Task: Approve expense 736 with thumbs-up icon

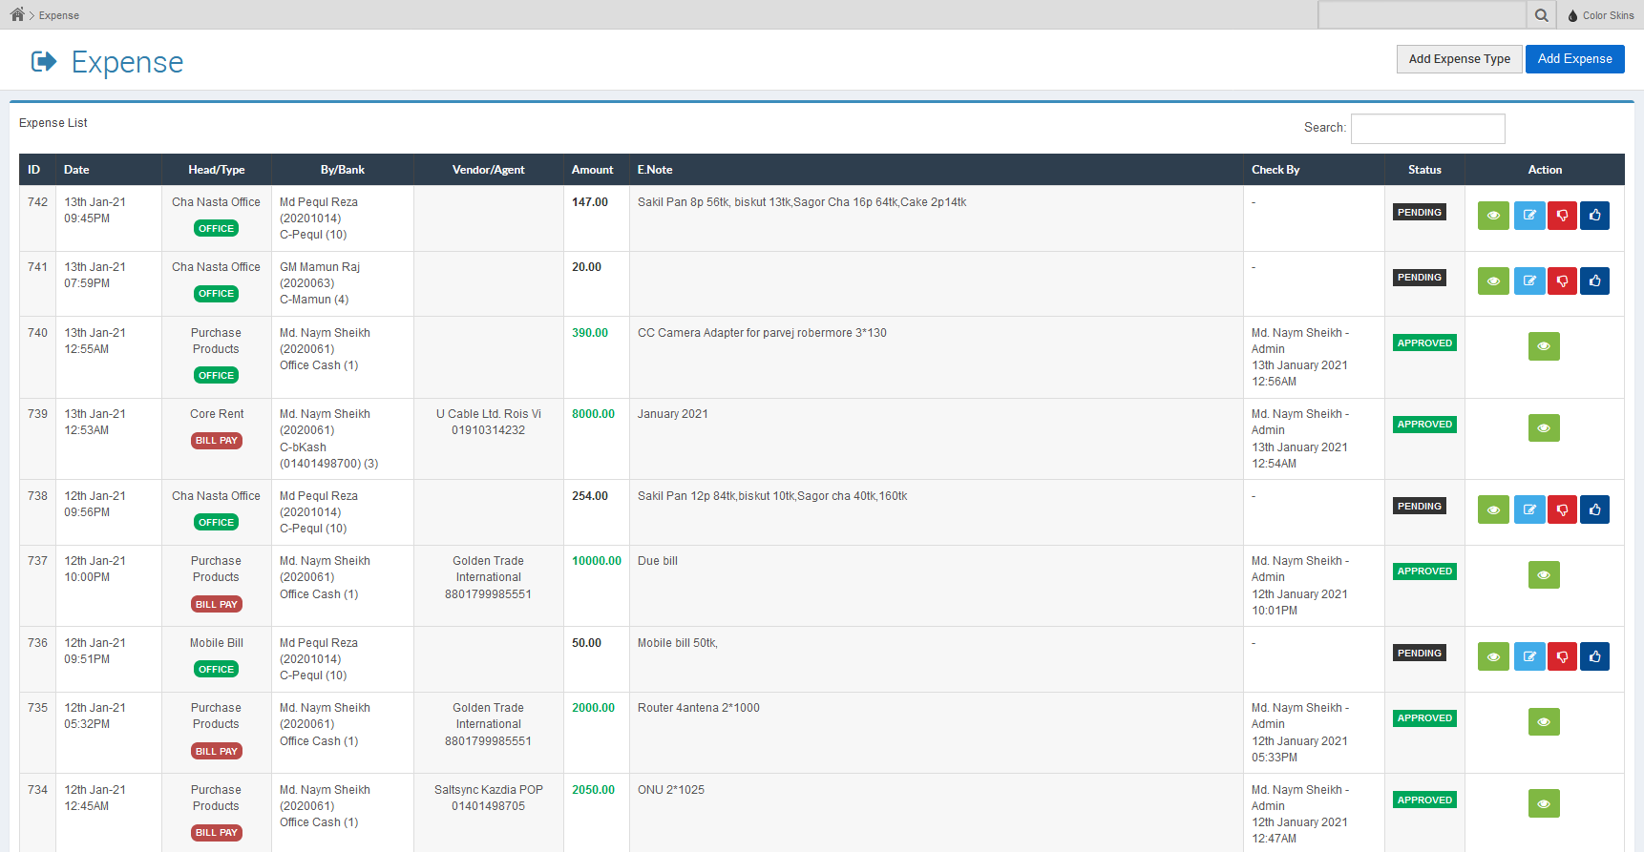Action: click(x=1594, y=656)
